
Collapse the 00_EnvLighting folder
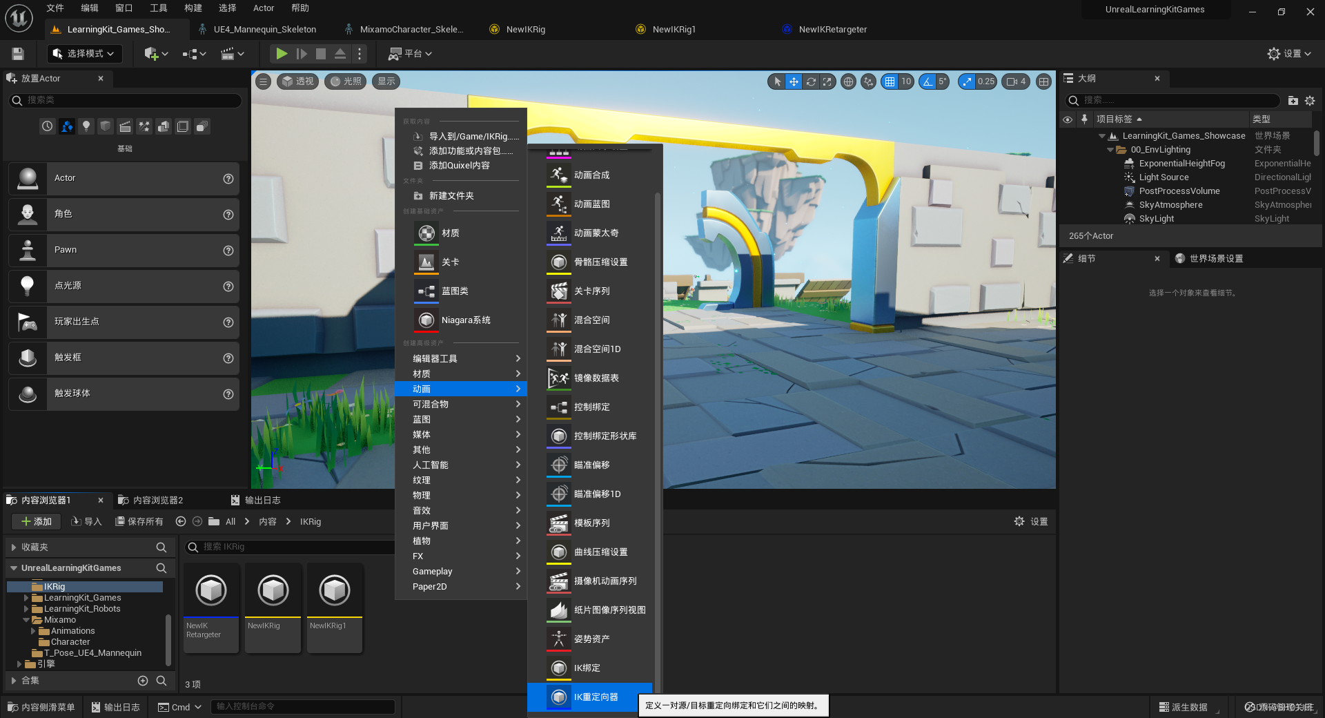(x=1110, y=150)
